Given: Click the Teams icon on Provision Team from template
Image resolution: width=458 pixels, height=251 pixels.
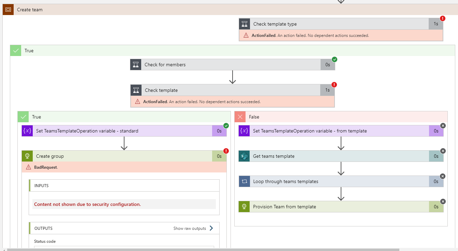Looking at the screenshot, I should [244, 207].
